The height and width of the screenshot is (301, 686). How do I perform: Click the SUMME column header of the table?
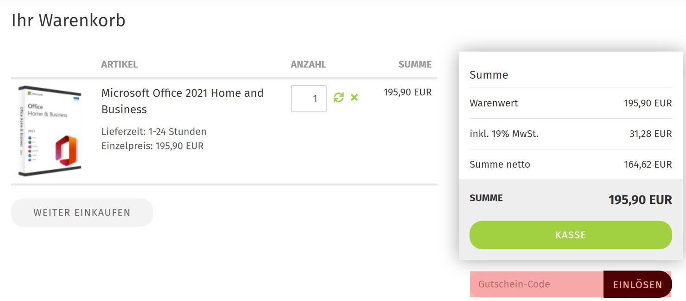414,65
